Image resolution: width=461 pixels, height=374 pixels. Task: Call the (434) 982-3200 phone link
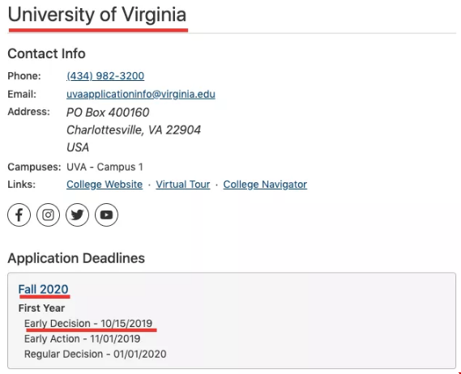(x=105, y=76)
